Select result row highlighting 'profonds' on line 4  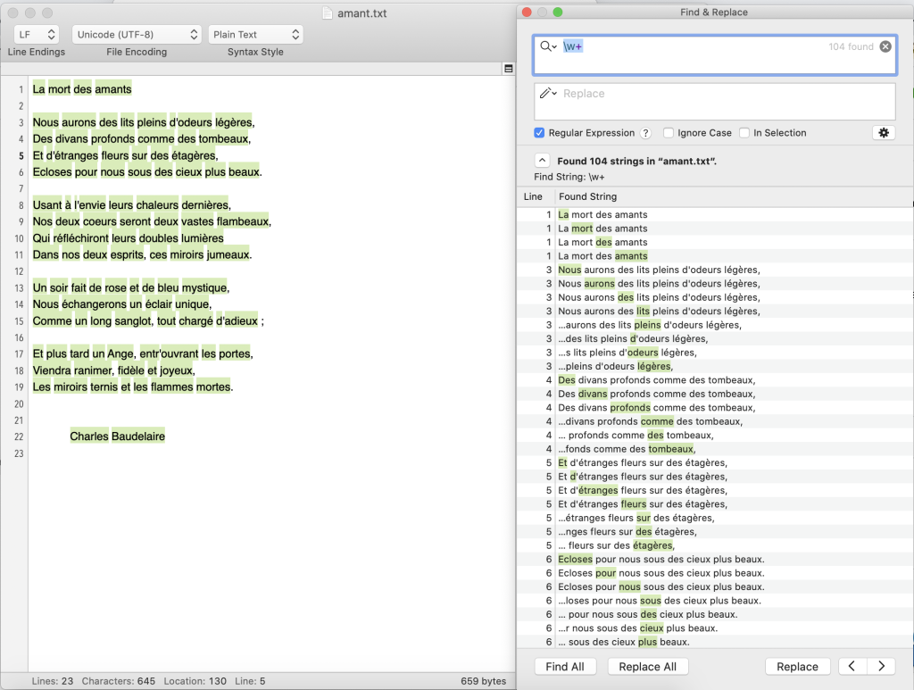[714, 408]
